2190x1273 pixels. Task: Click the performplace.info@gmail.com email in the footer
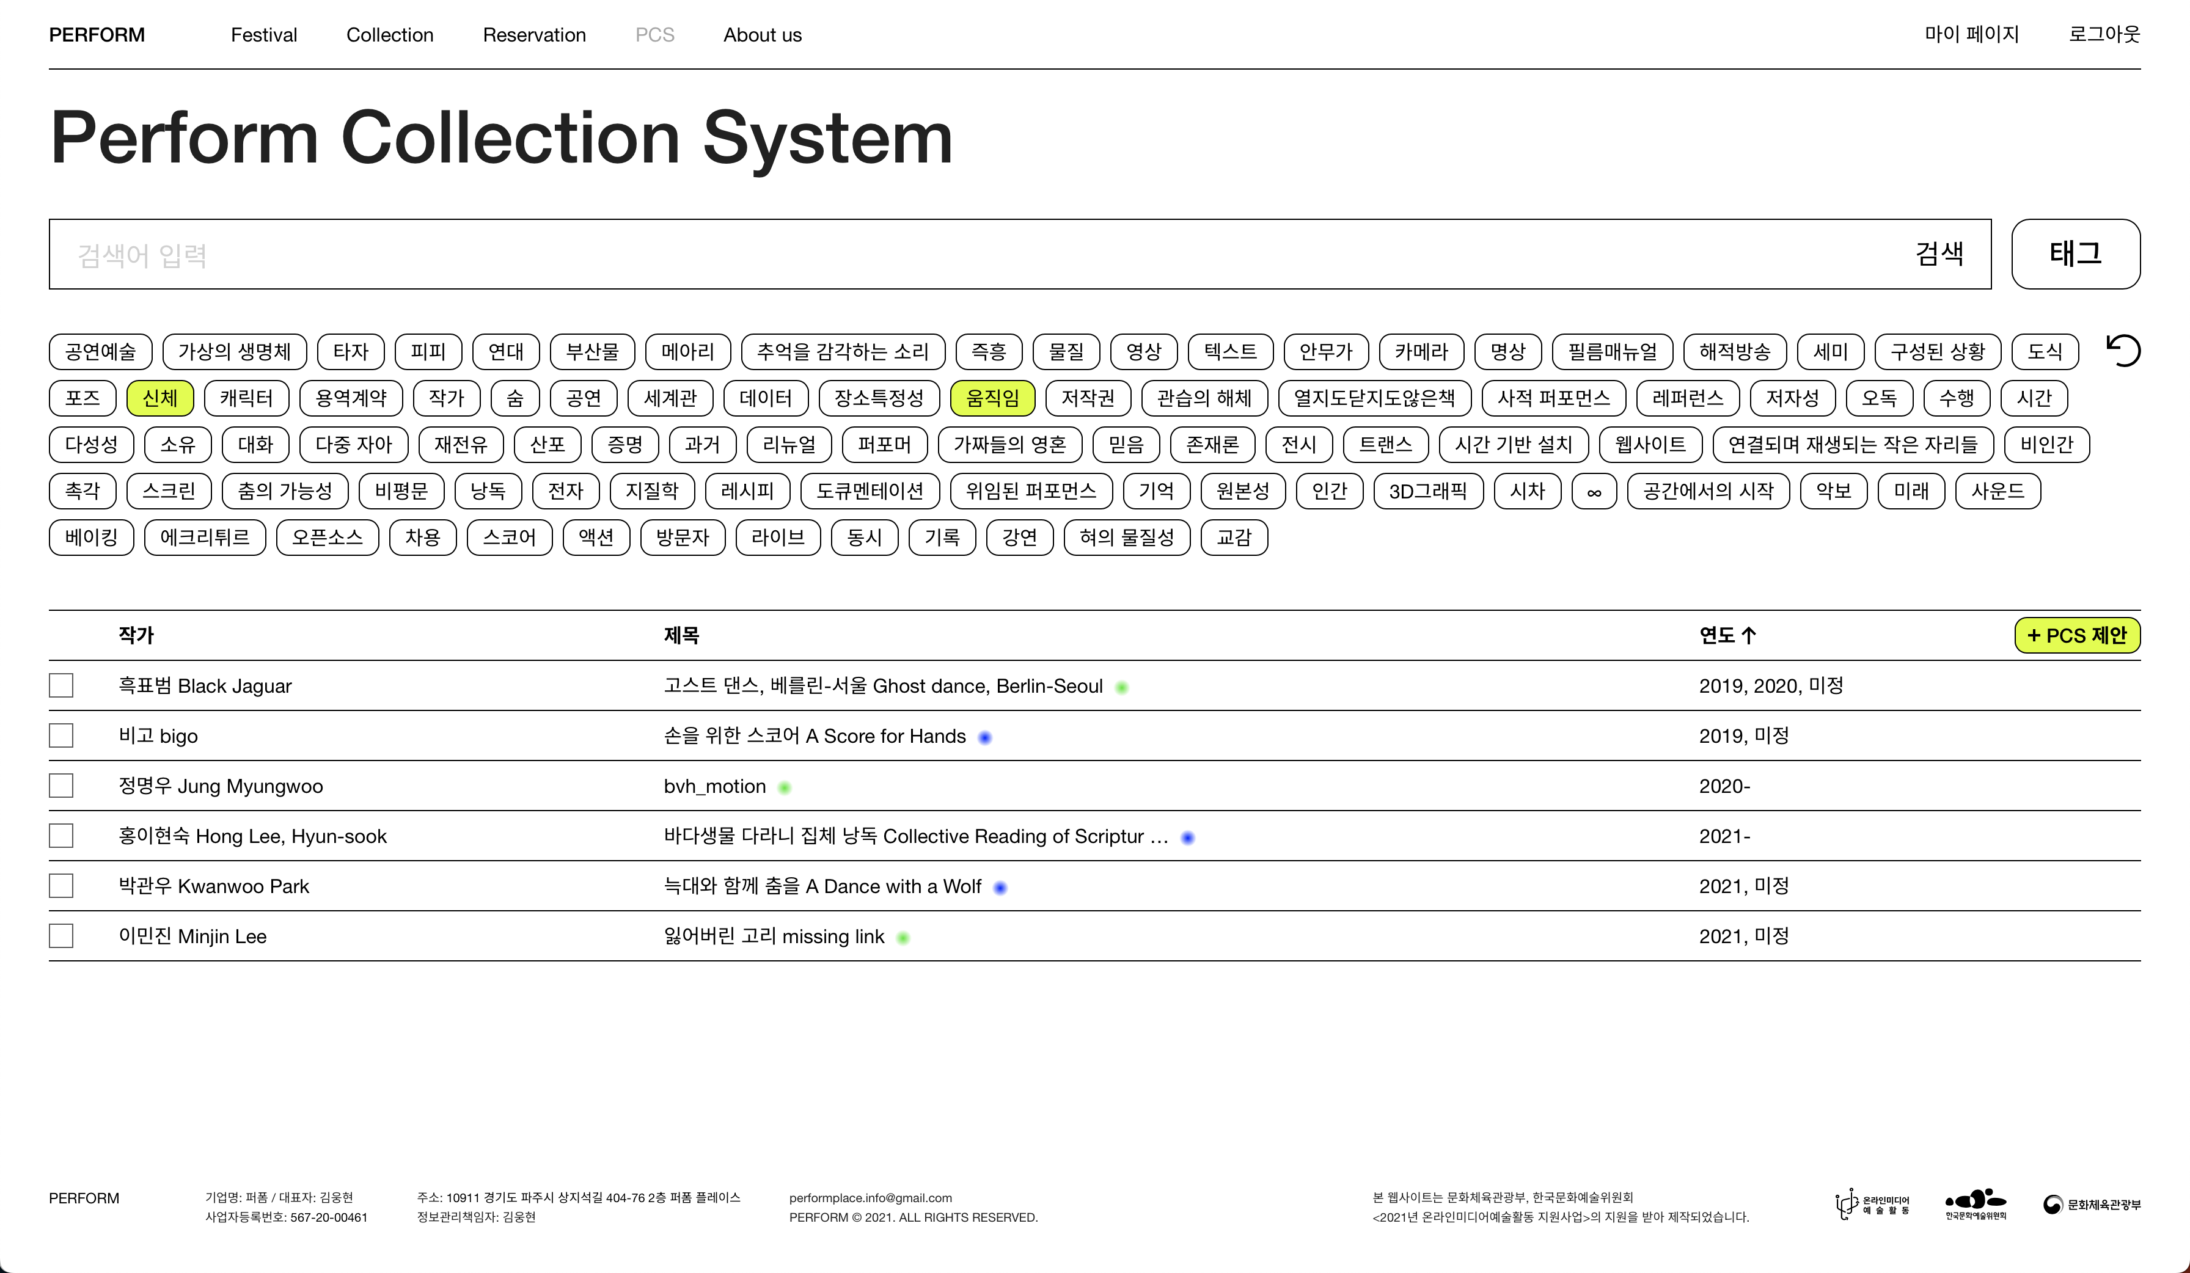pos(870,1197)
